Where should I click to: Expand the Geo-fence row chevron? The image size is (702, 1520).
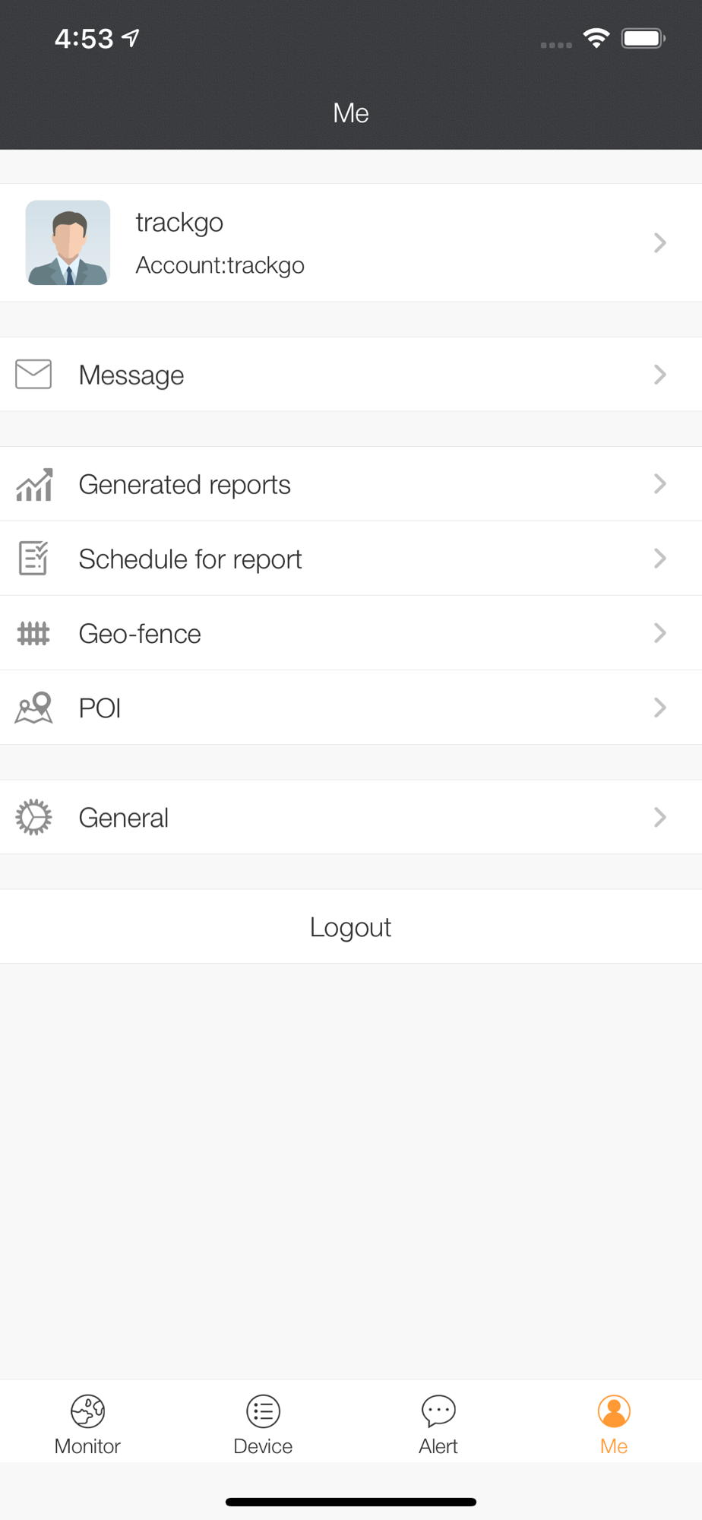pyautogui.click(x=659, y=633)
